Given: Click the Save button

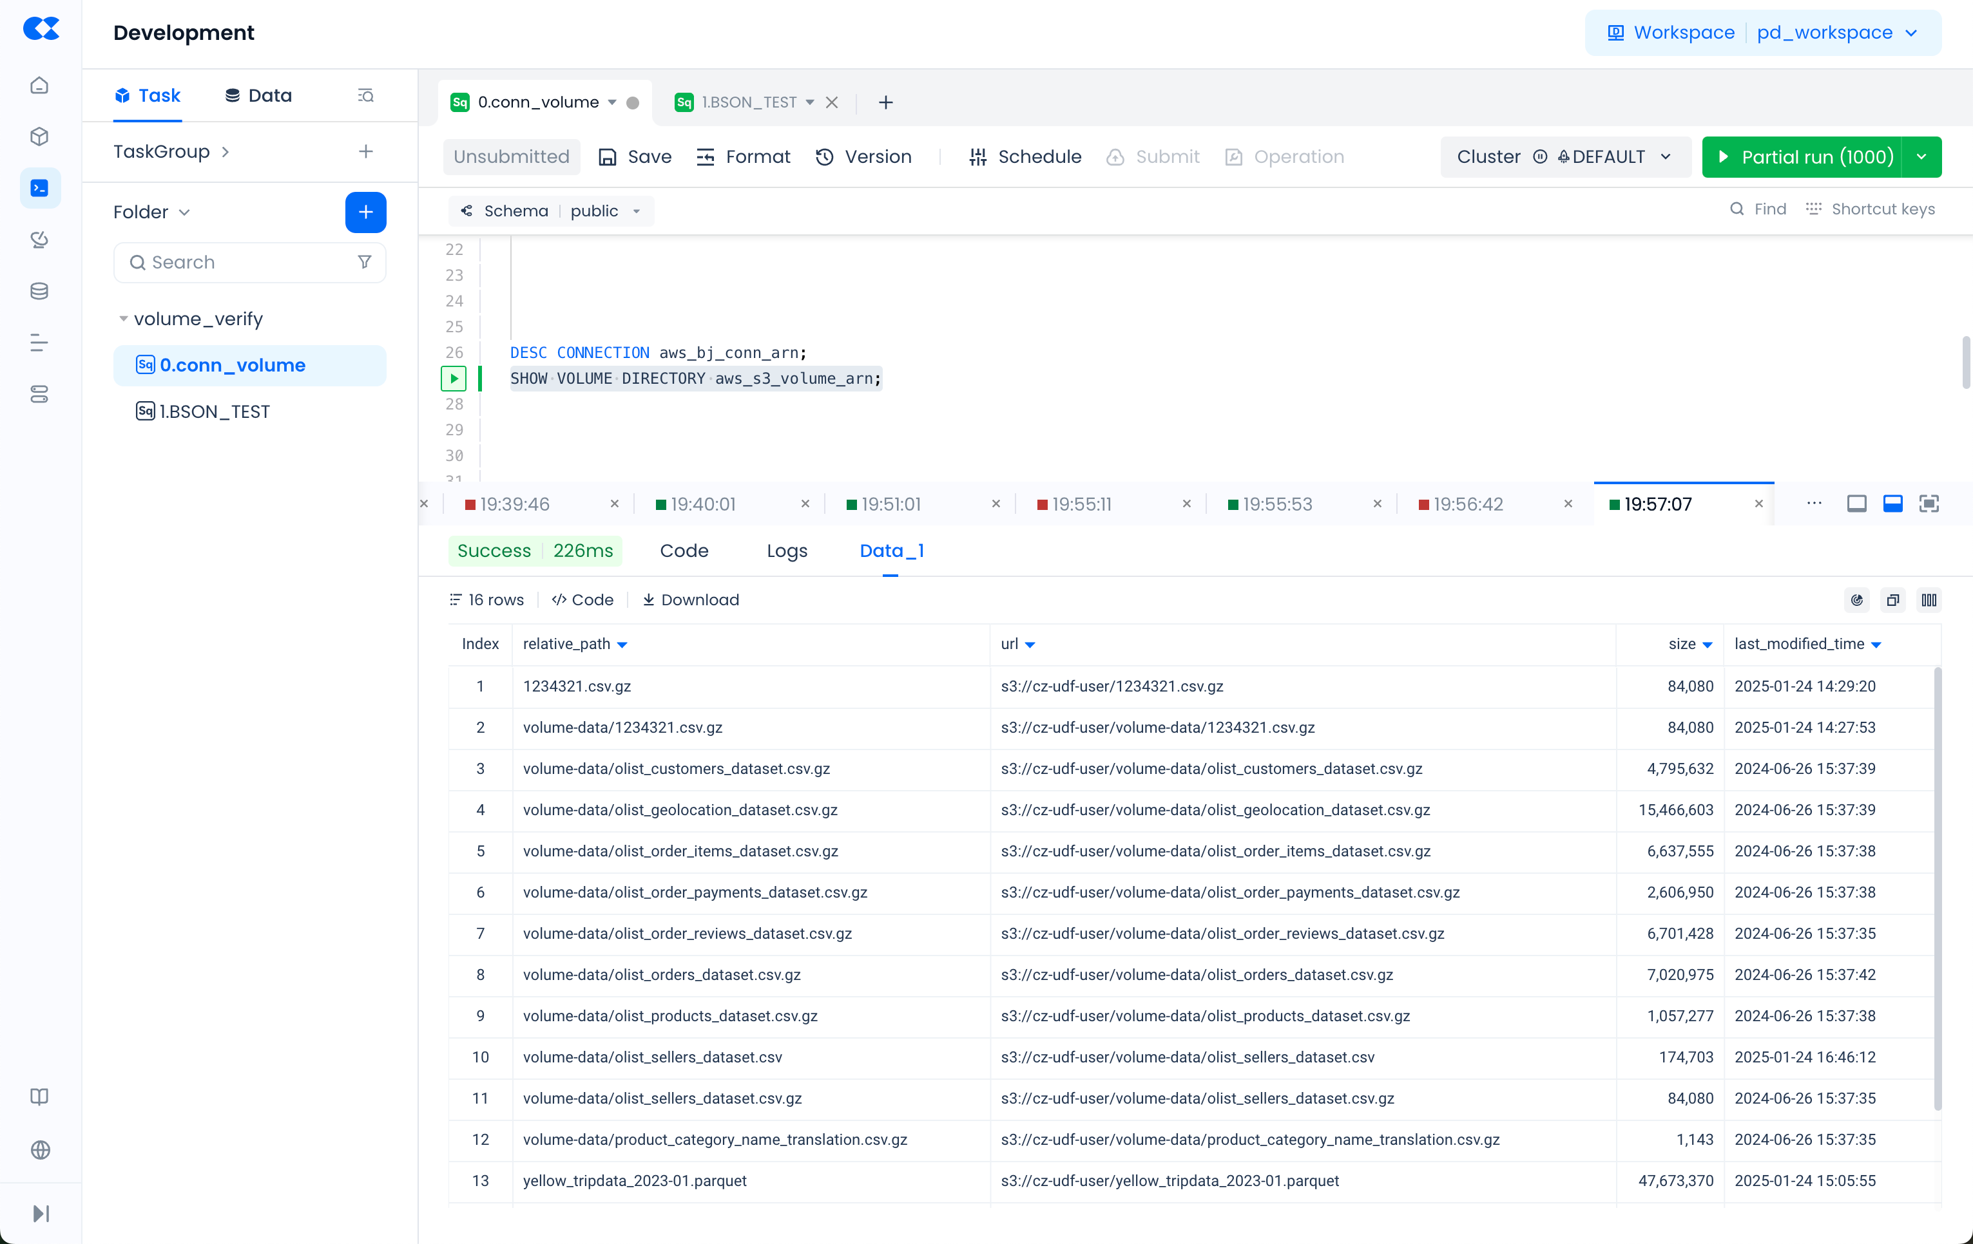Looking at the screenshot, I should coord(635,157).
